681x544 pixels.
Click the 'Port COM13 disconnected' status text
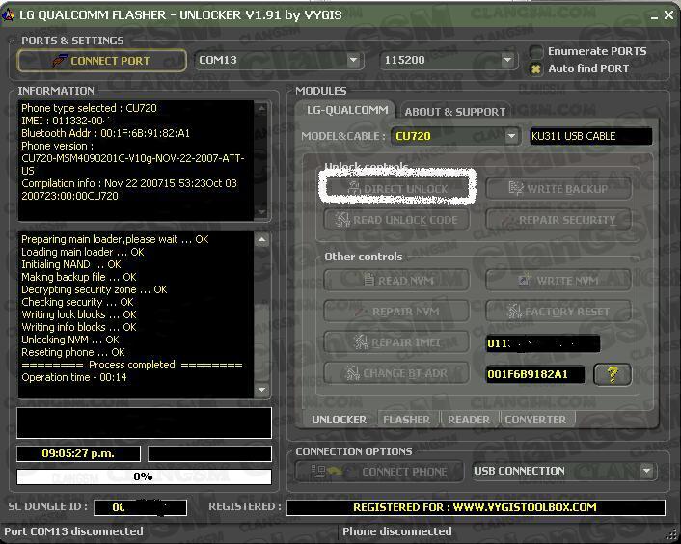[74, 531]
